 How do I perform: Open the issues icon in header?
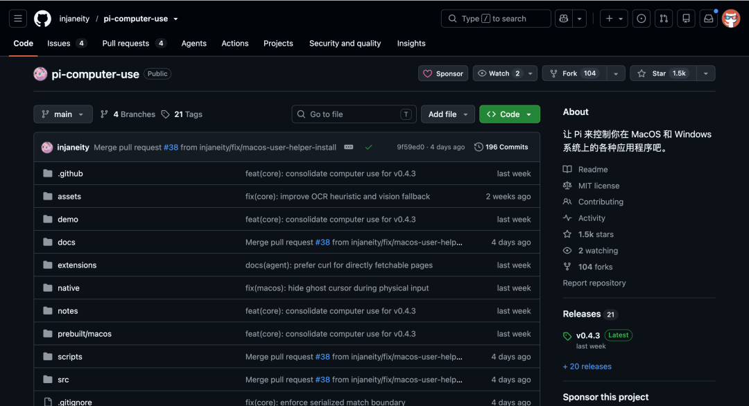coord(641,19)
